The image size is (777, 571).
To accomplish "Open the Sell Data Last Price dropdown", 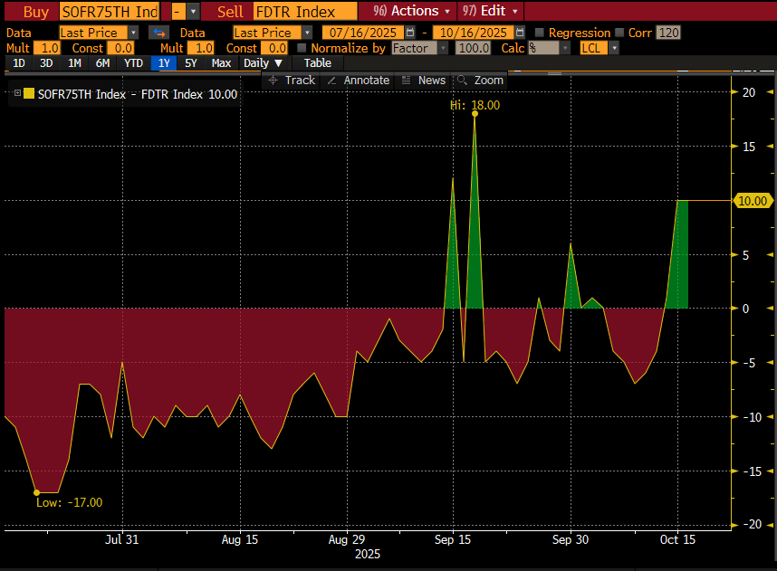I will 307,33.
